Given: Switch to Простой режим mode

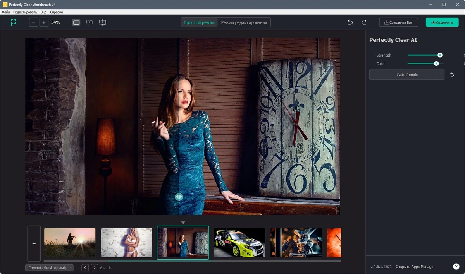Looking at the screenshot, I should point(199,22).
